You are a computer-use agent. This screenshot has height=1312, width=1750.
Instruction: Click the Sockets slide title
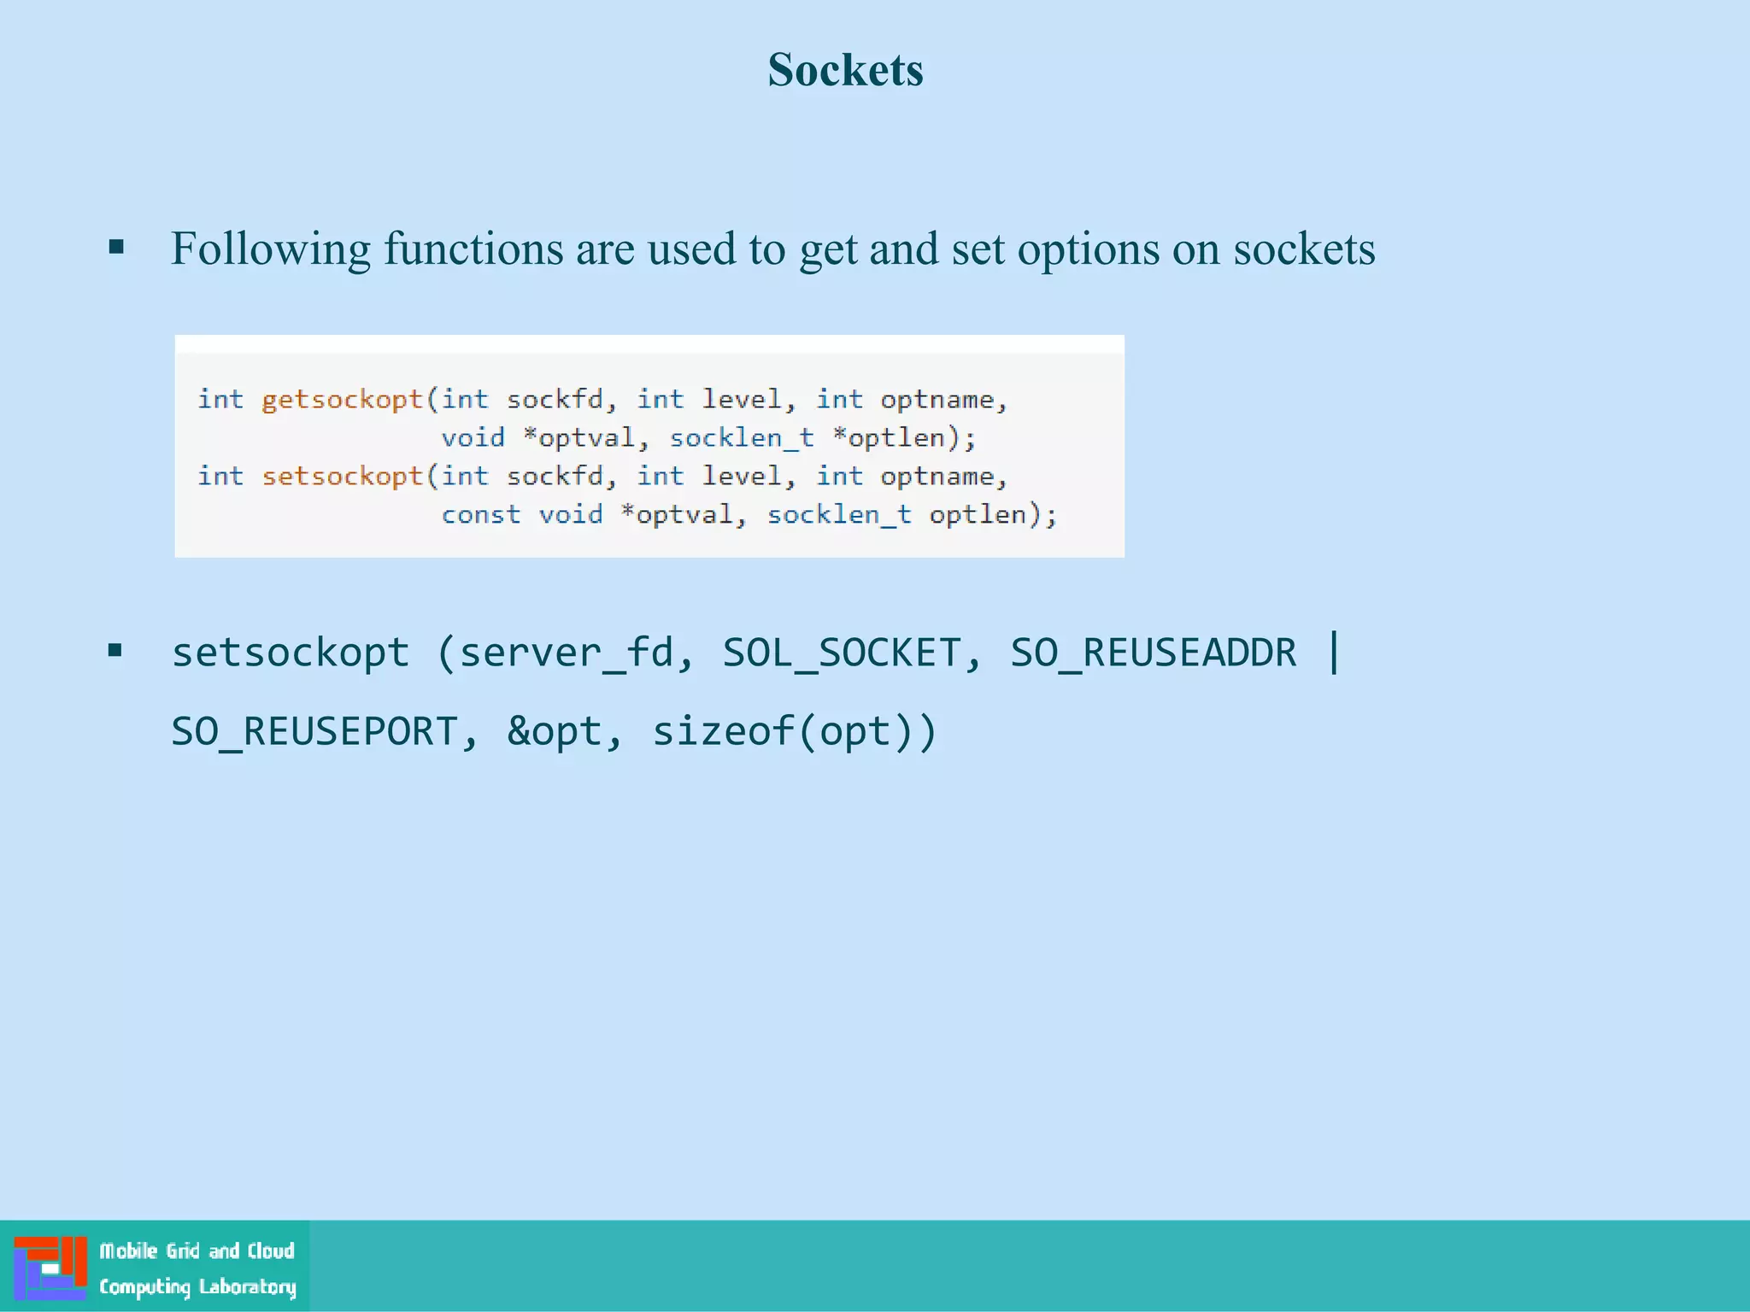click(845, 69)
